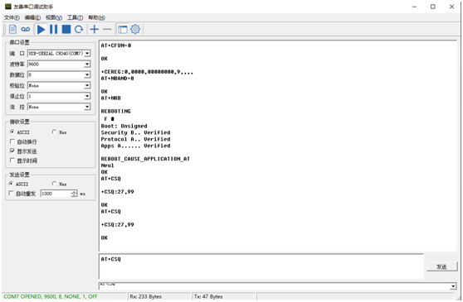Image resolution: width=463 pixels, height=302 pixels.
Task: Select Hex in receive settings
Action: click(60, 132)
